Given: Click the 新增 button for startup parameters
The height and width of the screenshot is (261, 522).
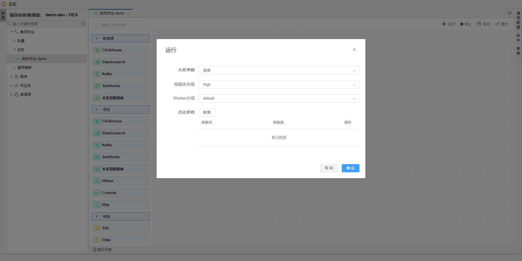Looking at the screenshot, I should click(x=207, y=112).
